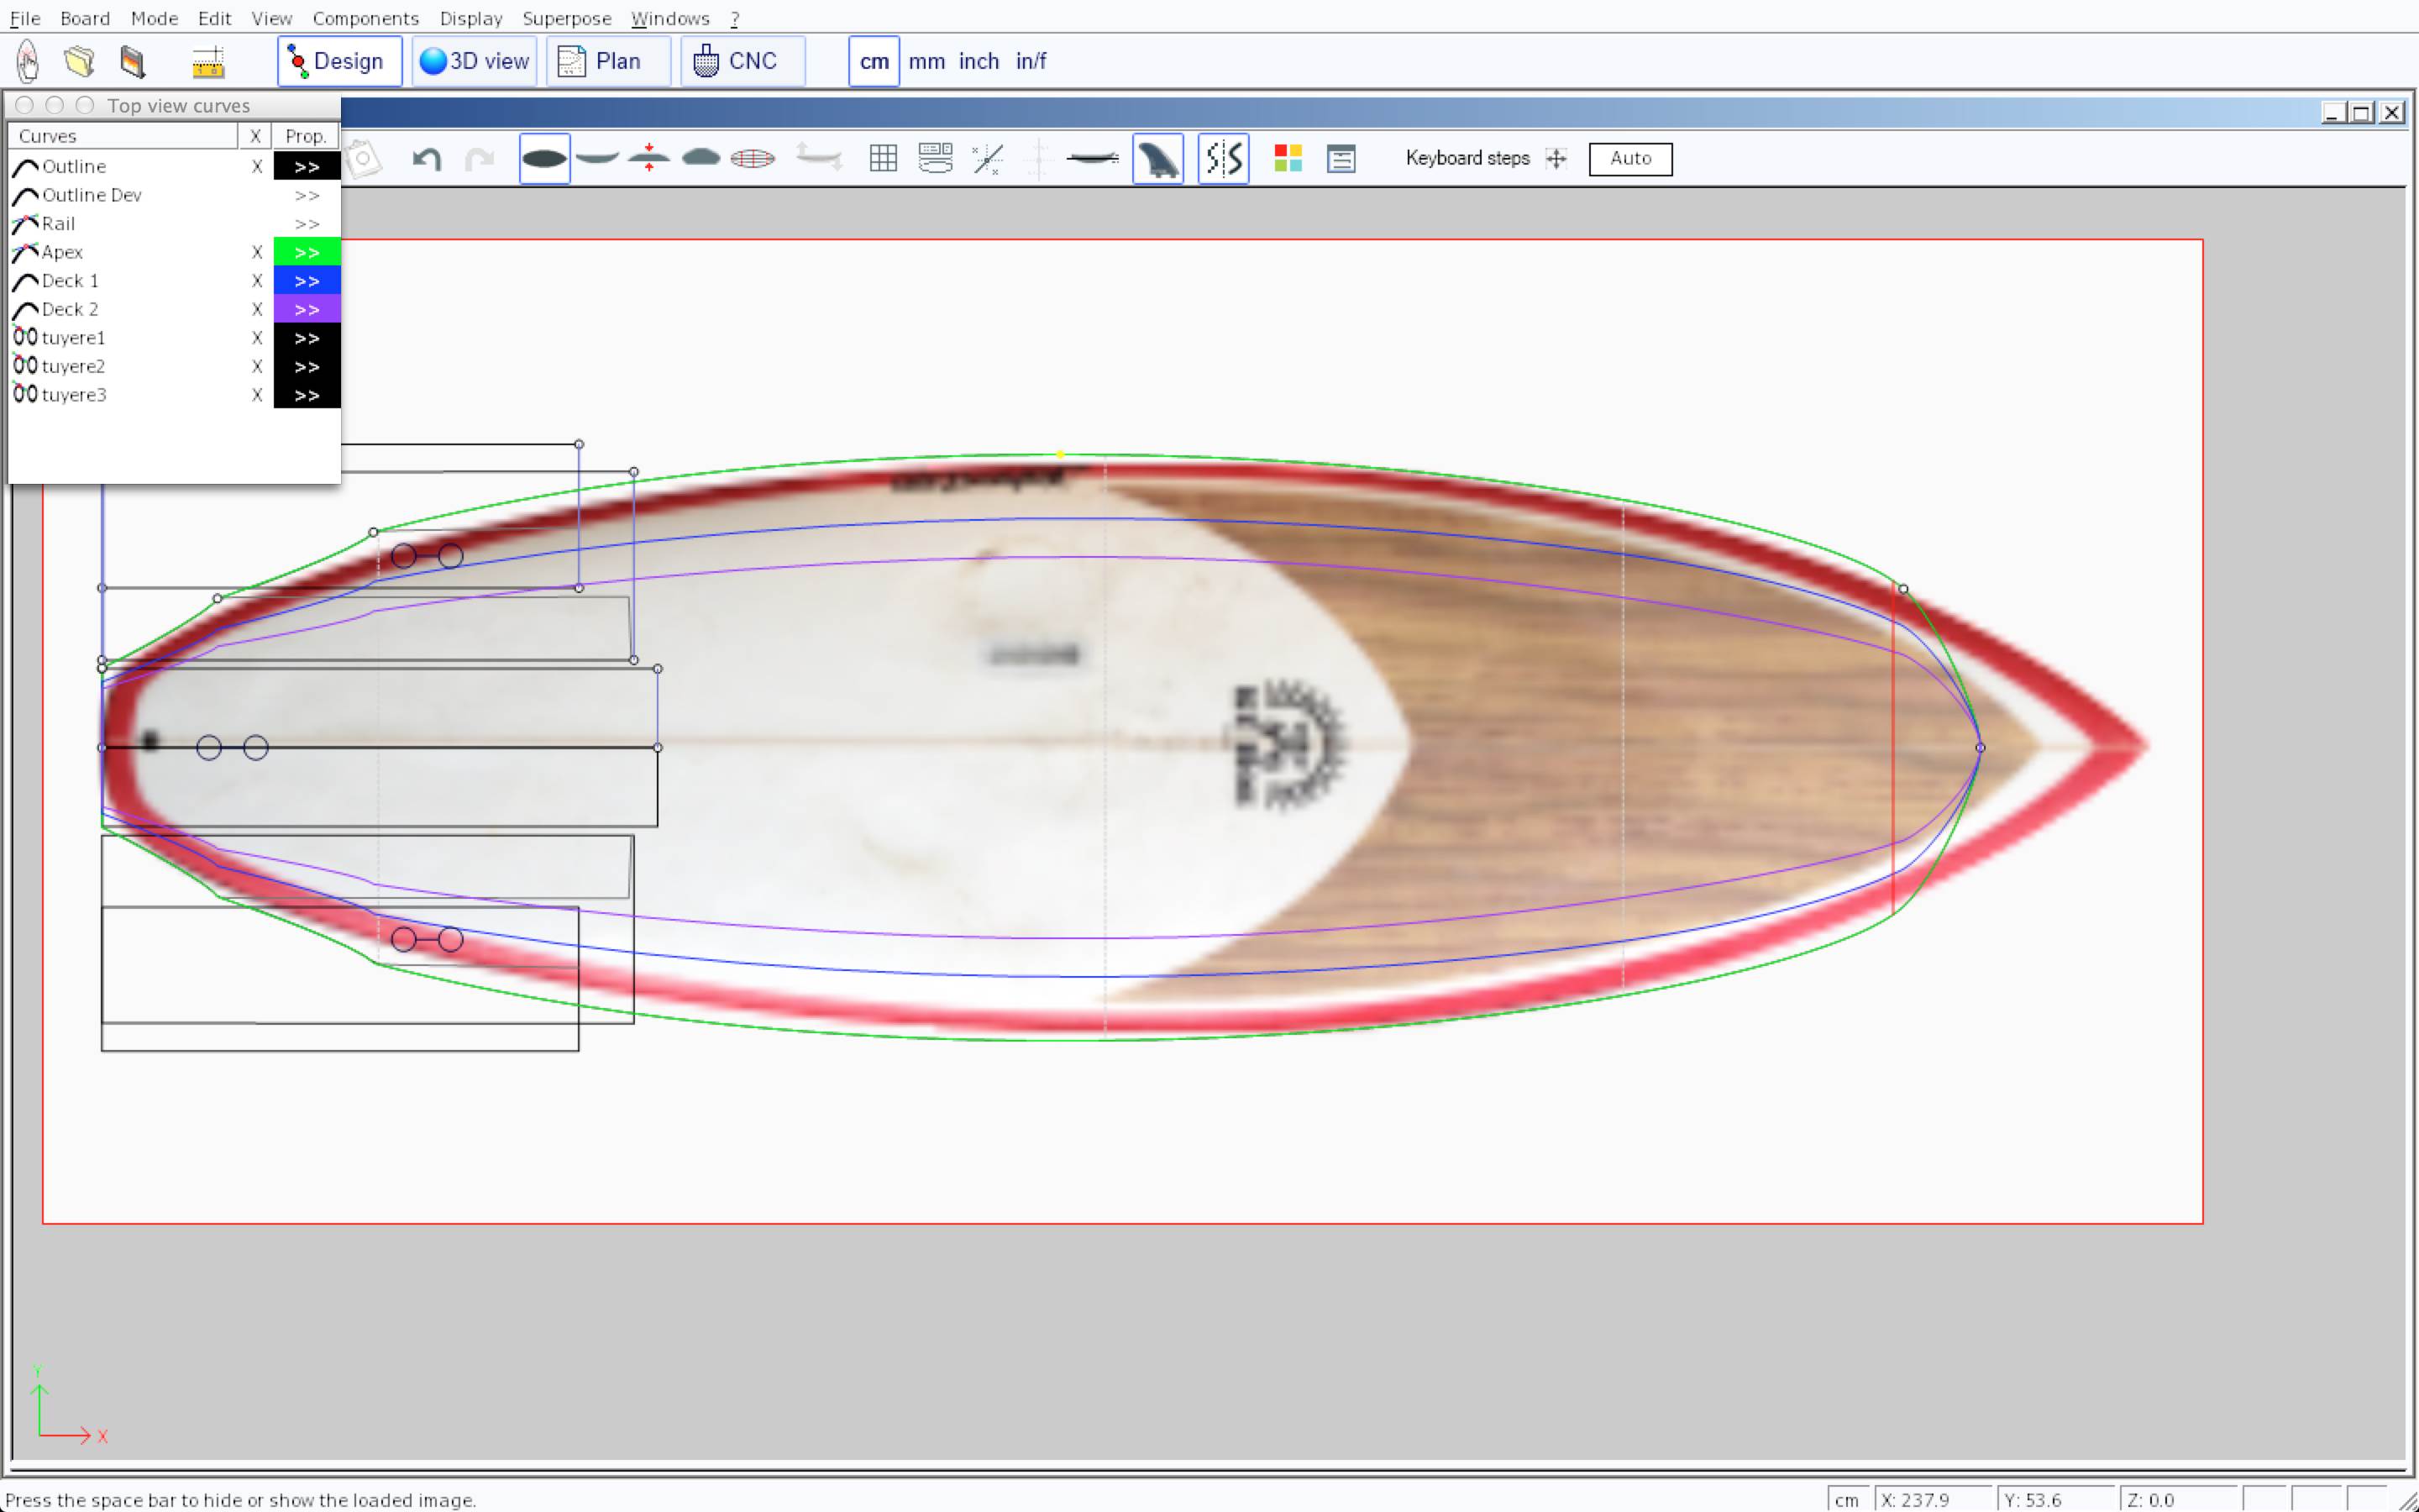Expand tuyere3 properties arrow

tap(307, 395)
